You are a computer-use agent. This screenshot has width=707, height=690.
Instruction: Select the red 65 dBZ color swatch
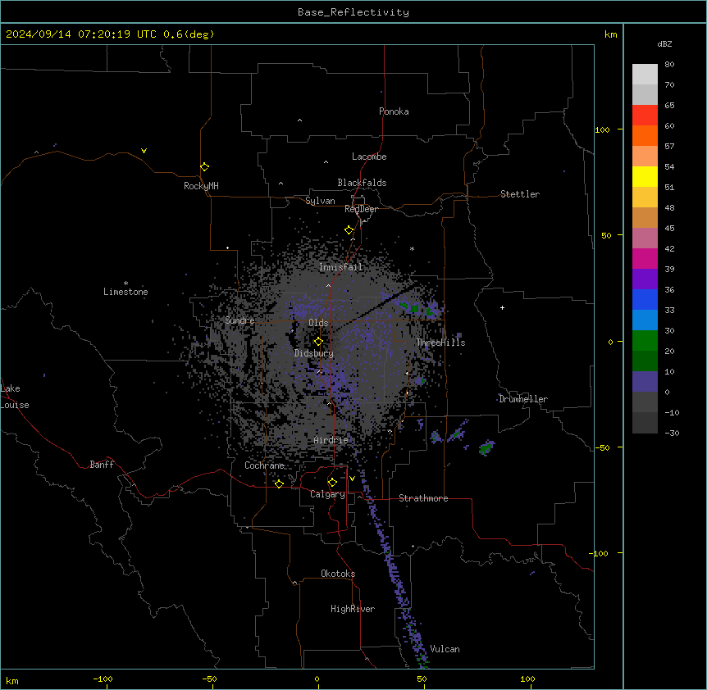(645, 115)
